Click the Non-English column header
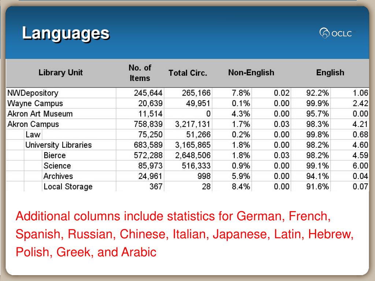 click(251, 72)
